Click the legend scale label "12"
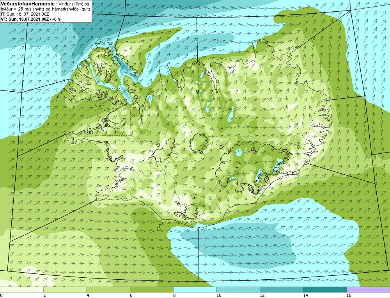Viewport: 390px width, 298px height. [262, 296]
